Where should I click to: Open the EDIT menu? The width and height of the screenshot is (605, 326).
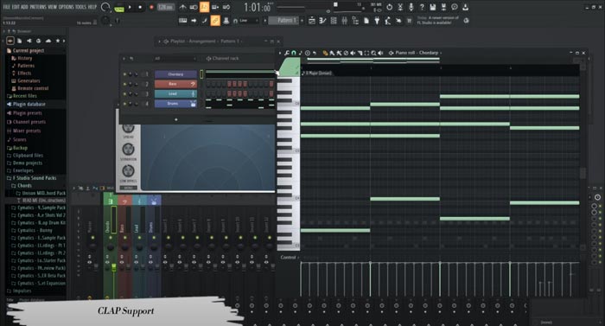(x=16, y=7)
